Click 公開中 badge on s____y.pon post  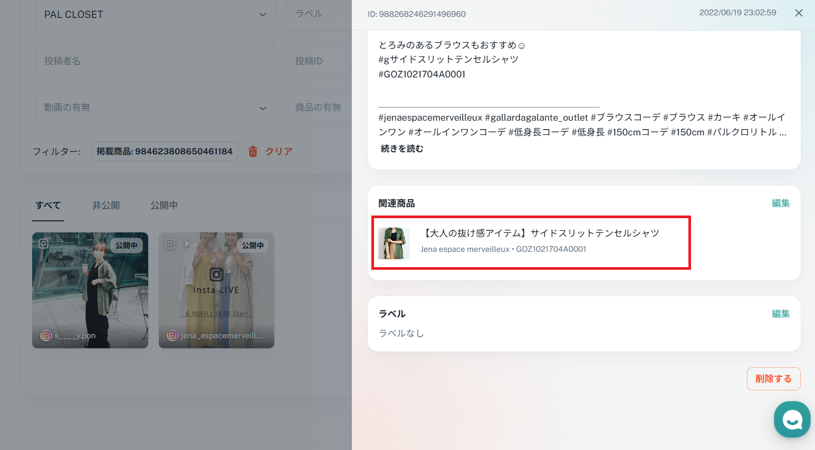pos(127,246)
